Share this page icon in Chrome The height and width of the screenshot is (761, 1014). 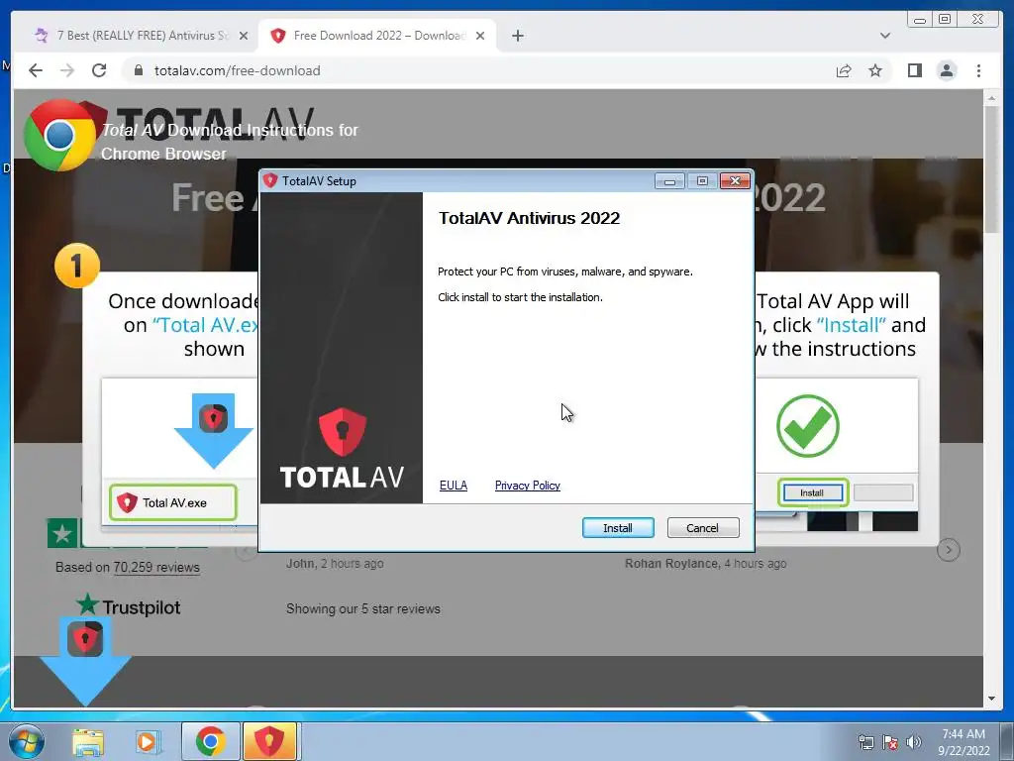tap(844, 70)
